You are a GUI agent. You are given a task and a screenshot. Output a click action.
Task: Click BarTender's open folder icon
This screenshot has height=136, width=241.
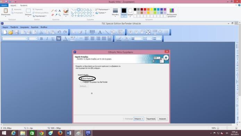(x=11, y=32)
